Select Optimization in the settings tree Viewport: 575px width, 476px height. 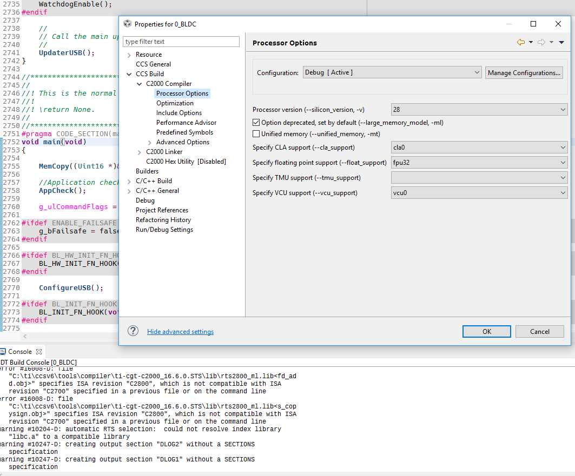point(175,103)
